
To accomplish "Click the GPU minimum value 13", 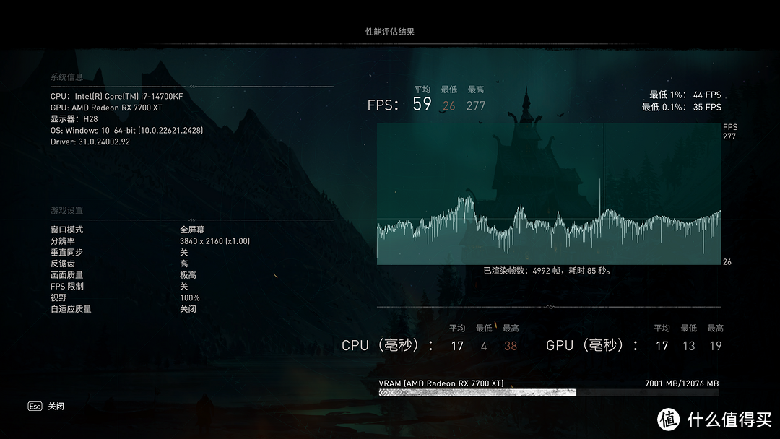I will tap(689, 346).
